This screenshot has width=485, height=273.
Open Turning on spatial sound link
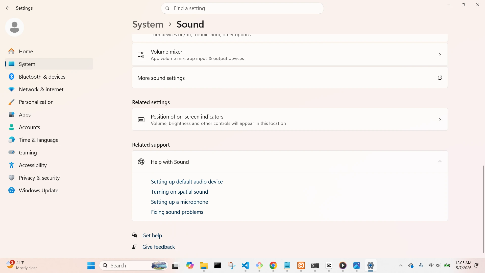click(x=179, y=192)
